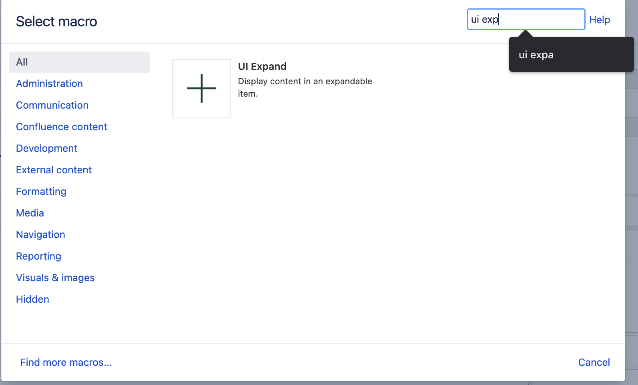Filter by Formatting category
This screenshot has width=638, height=385.
pyautogui.click(x=41, y=191)
